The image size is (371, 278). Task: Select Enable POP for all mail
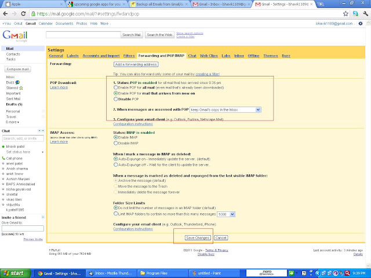tap(116, 87)
